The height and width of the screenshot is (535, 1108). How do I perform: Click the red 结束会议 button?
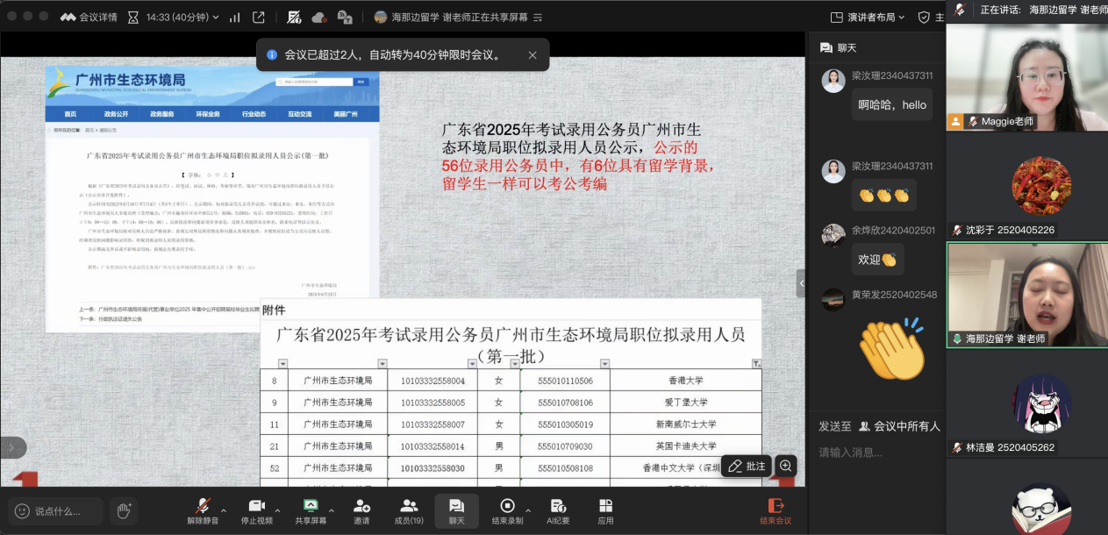click(775, 510)
